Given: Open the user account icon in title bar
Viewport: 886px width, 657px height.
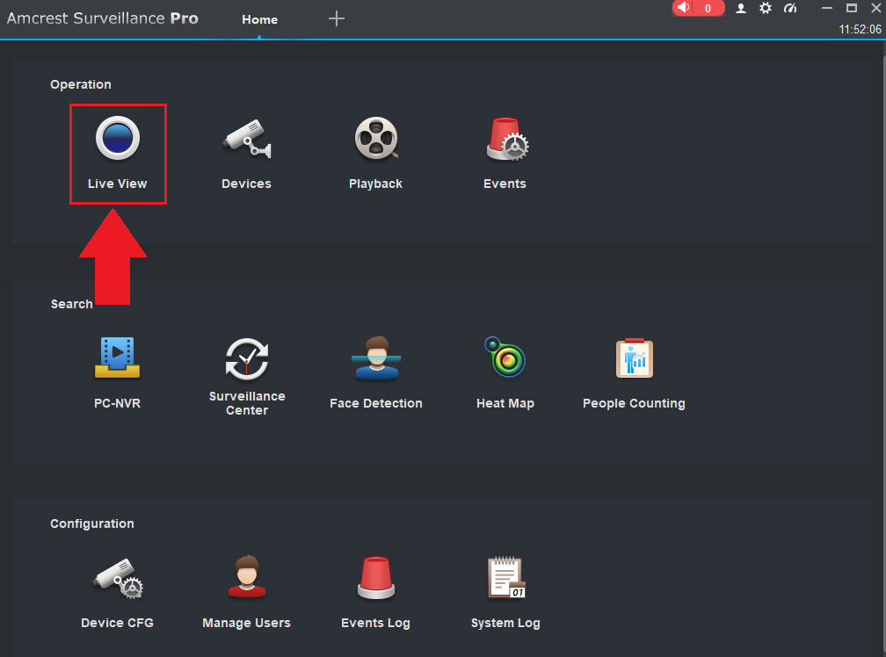Looking at the screenshot, I should 741,8.
